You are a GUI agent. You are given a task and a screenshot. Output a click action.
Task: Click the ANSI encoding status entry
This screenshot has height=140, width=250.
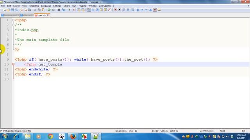coord(222,131)
